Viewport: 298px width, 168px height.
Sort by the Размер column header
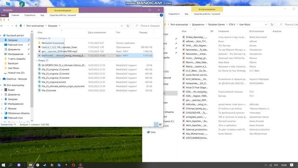point(143,33)
